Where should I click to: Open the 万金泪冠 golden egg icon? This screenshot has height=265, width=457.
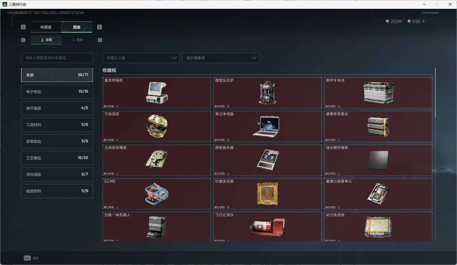157,126
